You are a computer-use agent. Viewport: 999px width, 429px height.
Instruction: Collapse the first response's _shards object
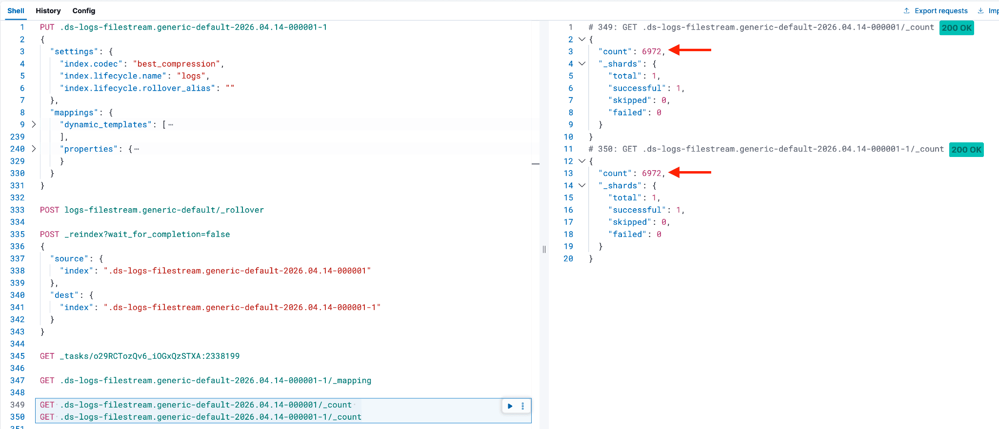click(581, 63)
